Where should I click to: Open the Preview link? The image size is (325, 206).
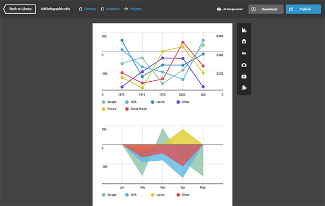133,9
